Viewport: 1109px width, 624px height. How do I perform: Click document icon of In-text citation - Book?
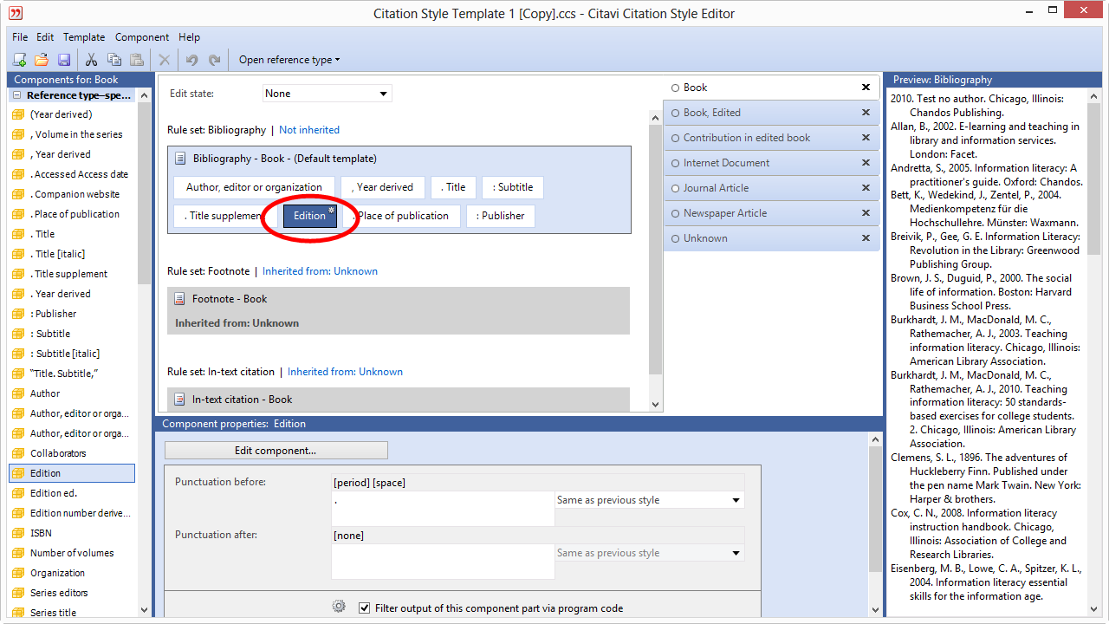pyautogui.click(x=180, y=400)
